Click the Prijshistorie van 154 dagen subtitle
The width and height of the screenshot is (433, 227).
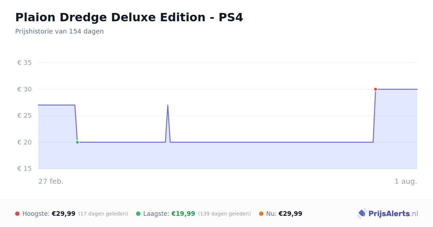tap(60, 31)
